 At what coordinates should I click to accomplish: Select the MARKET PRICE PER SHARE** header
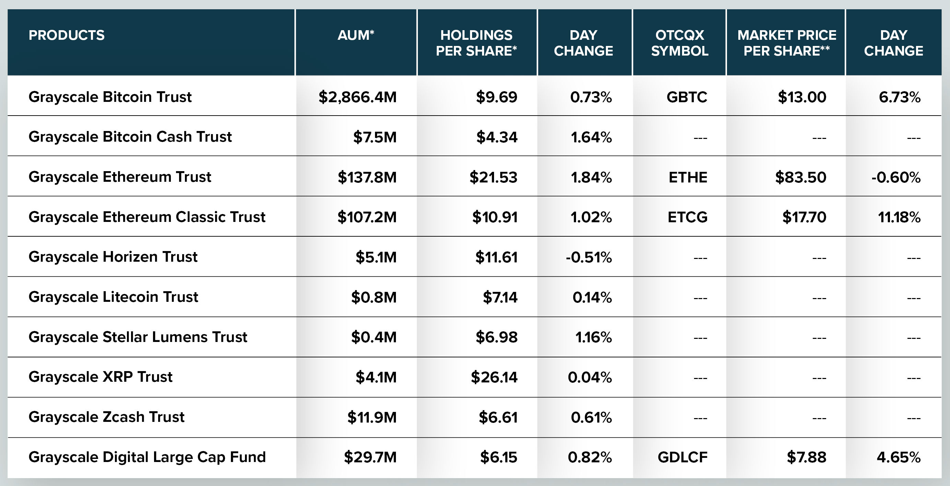coord(787,43)
